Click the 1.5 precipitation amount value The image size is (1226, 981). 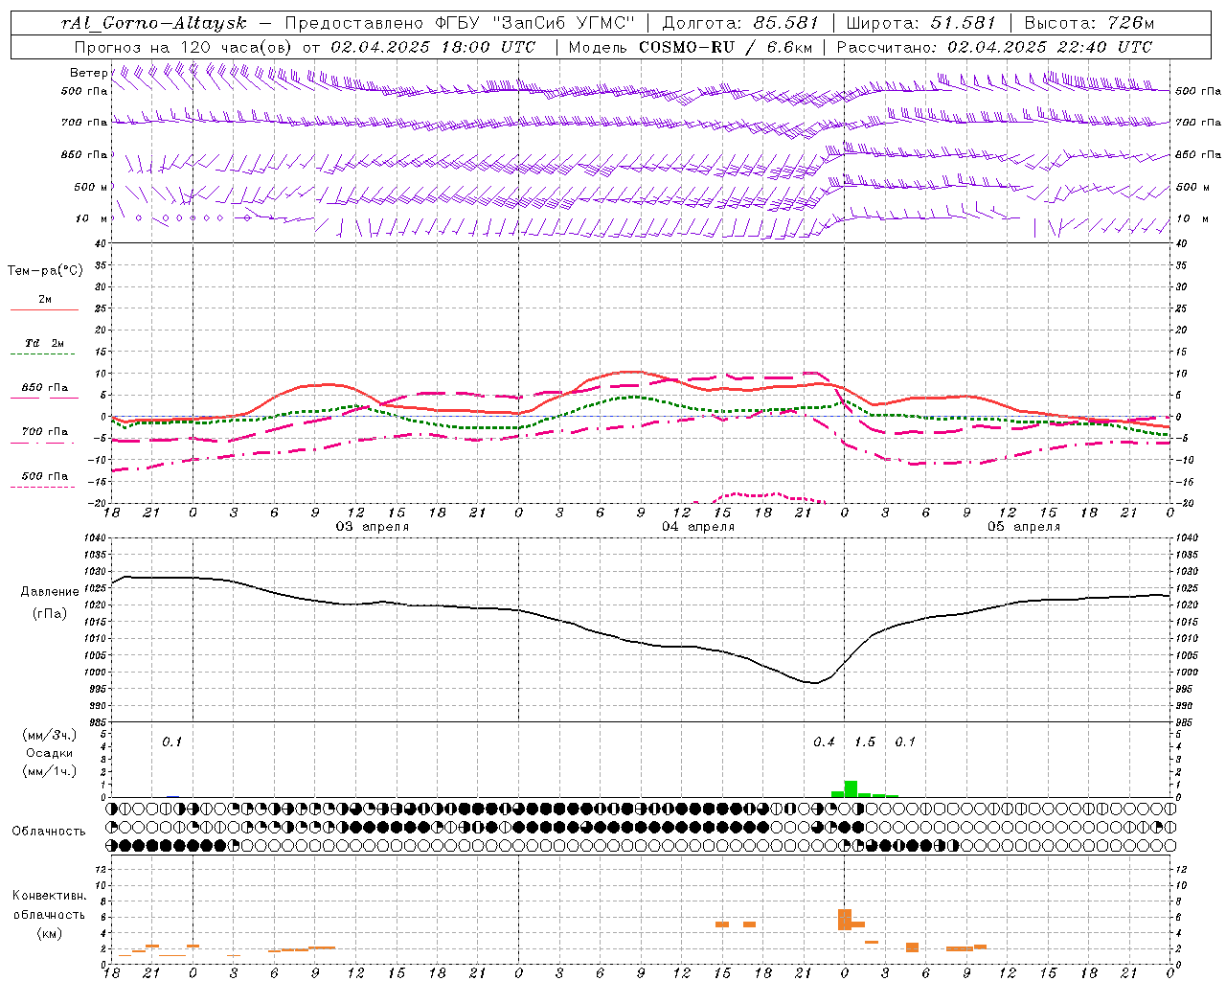pyautogui.click(x=865, y=741)
